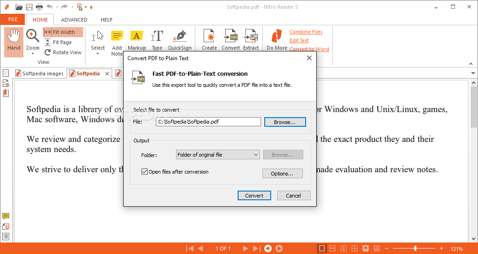
Task: Select the Type text tool
Action: [x=157, y=40]
